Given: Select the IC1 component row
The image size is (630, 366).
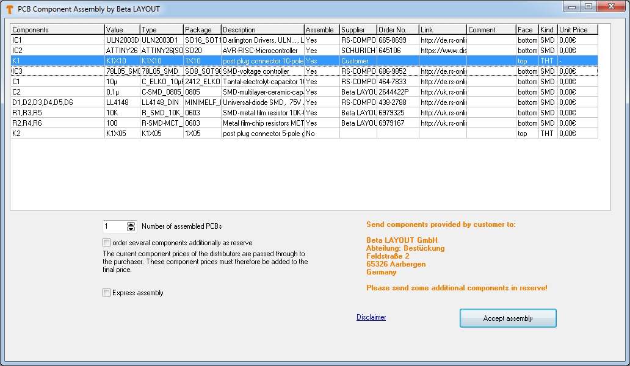Looking at the screenshot, I should [x=57, y=40].
